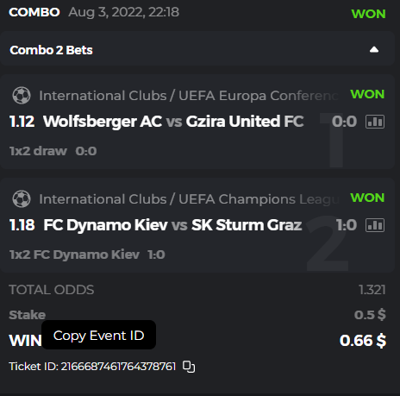Click the COMBO label at top
Screen dimensions: 400x396
(x=34, y=12)
